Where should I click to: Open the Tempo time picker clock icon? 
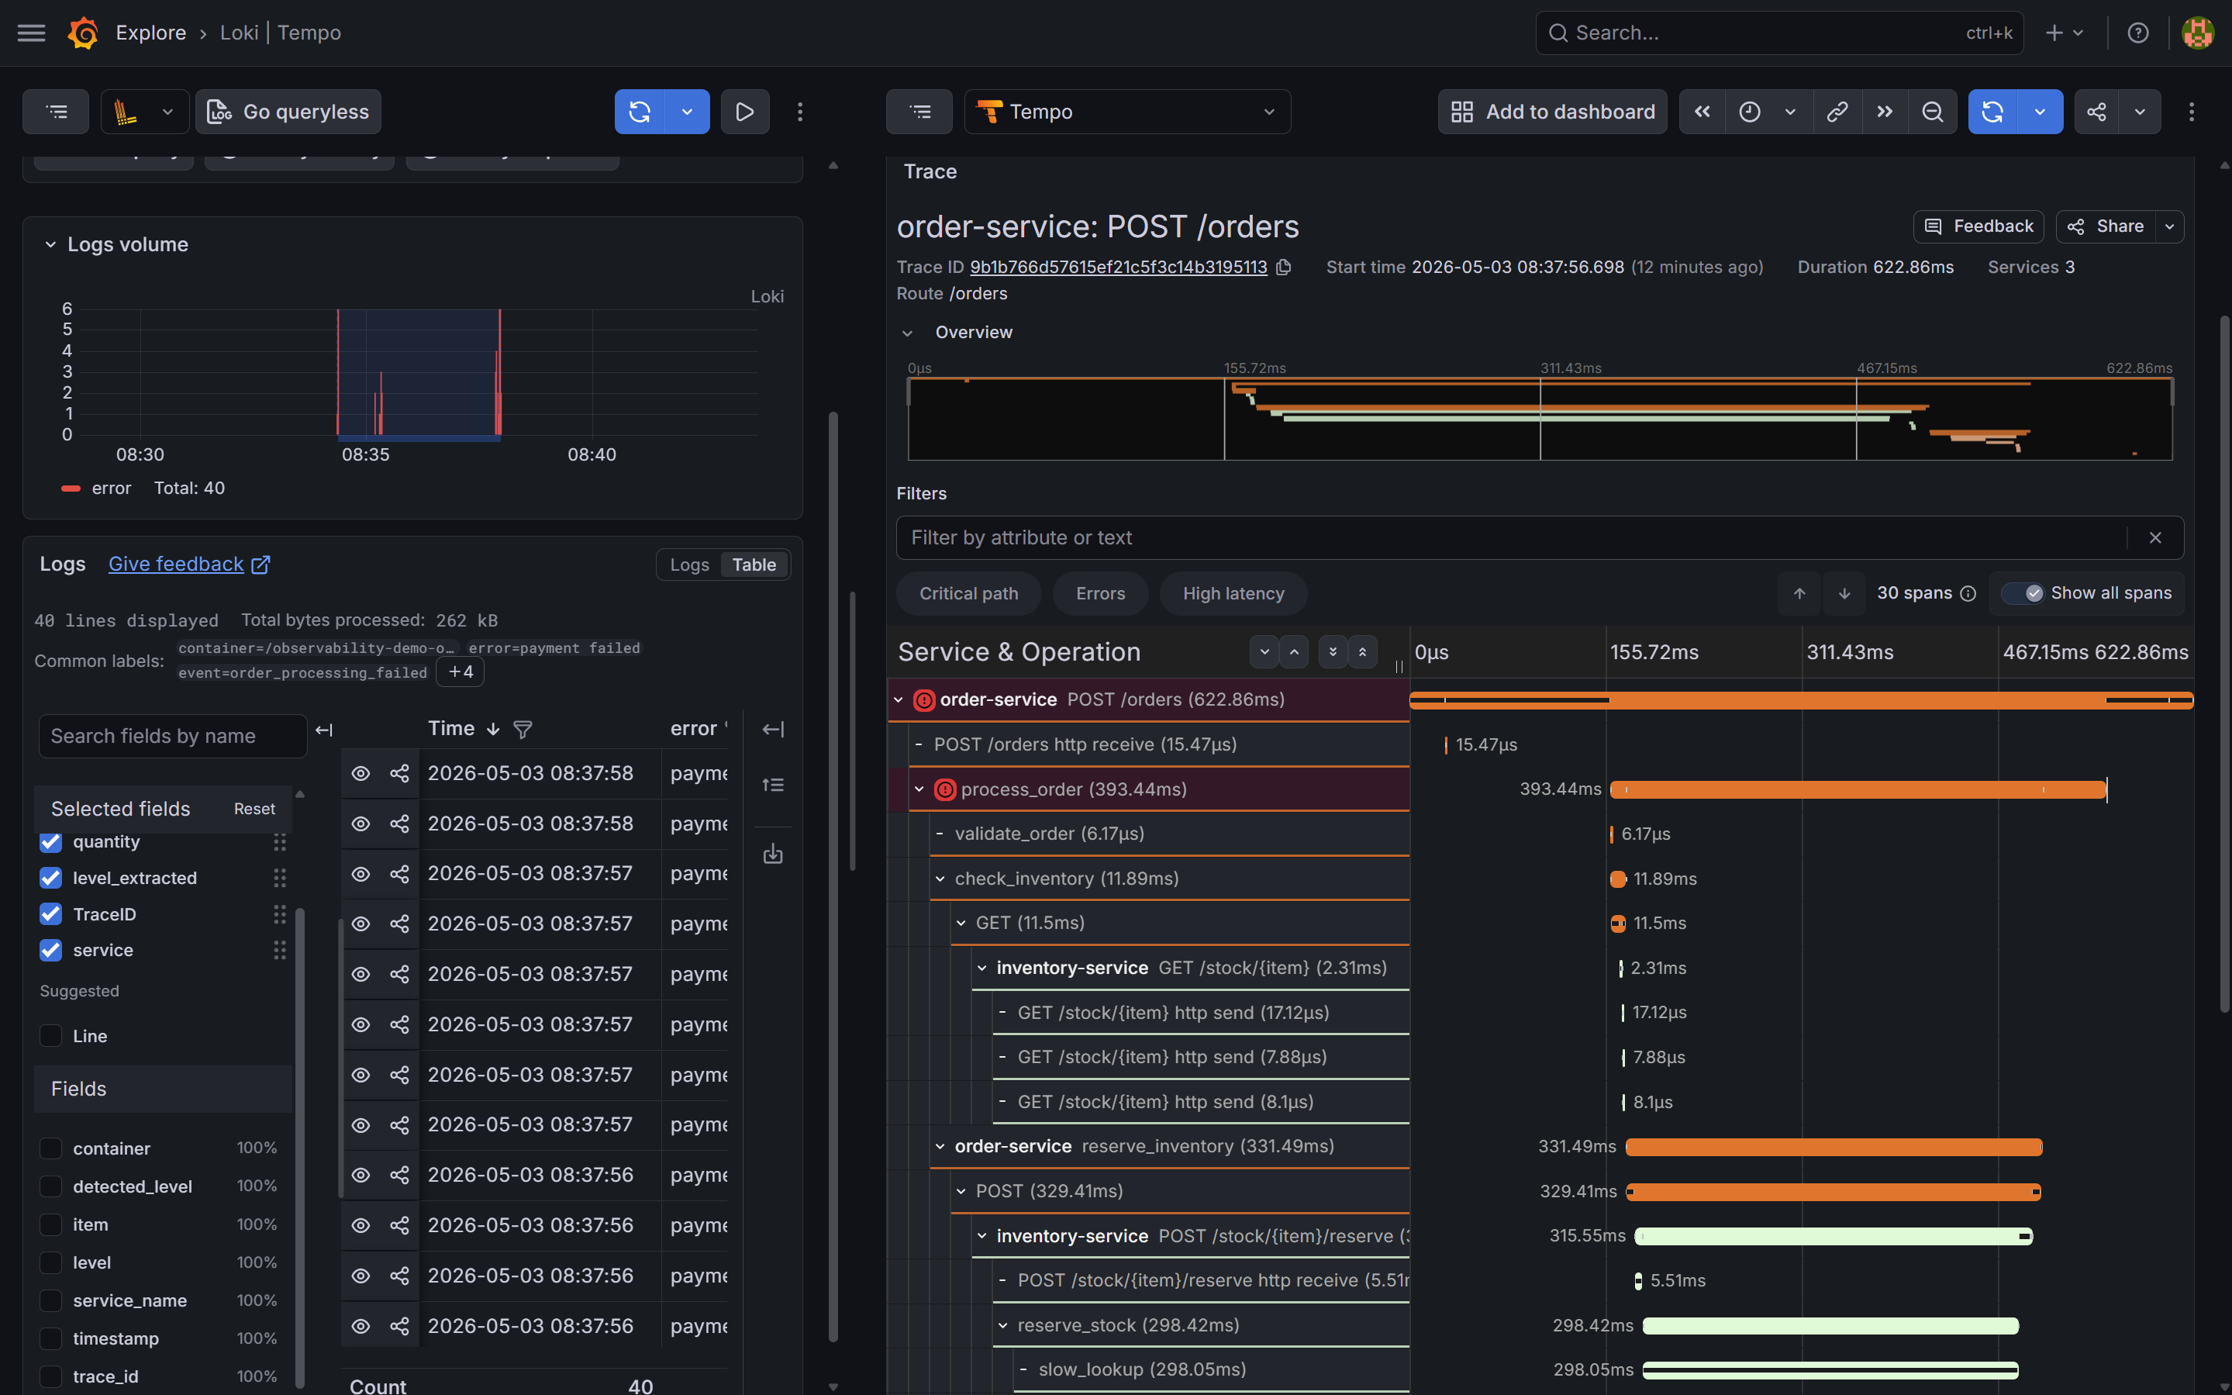[x=1750, y=112]
